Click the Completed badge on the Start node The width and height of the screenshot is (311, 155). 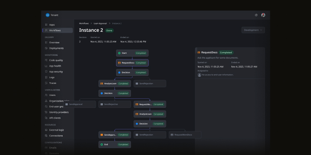pyautogui.click(x=141, y=53)
